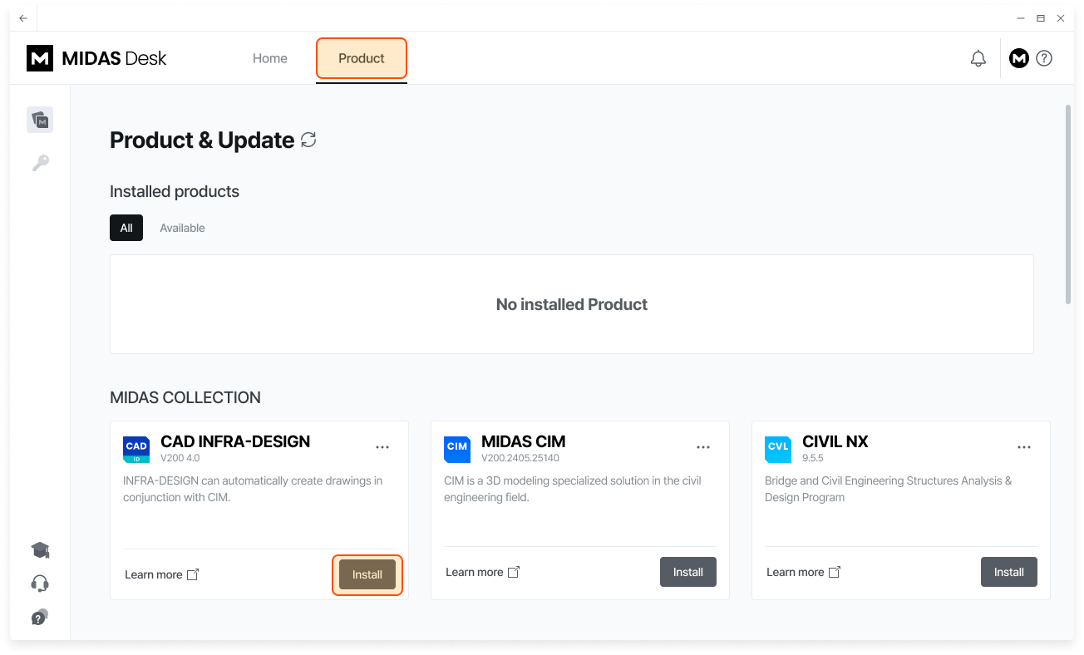Click the CAD INFRA-DESIGN product icon
The image size is (1084, 655).
tap(136, 450)
